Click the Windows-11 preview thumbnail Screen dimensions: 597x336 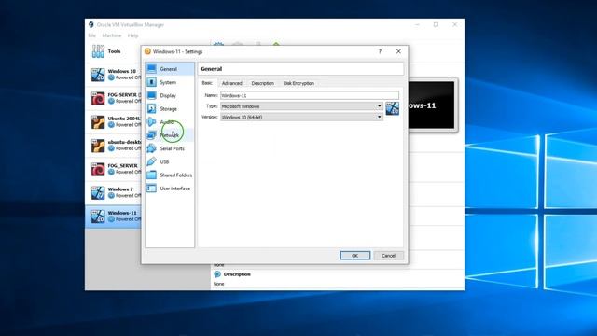pos(431,105)
